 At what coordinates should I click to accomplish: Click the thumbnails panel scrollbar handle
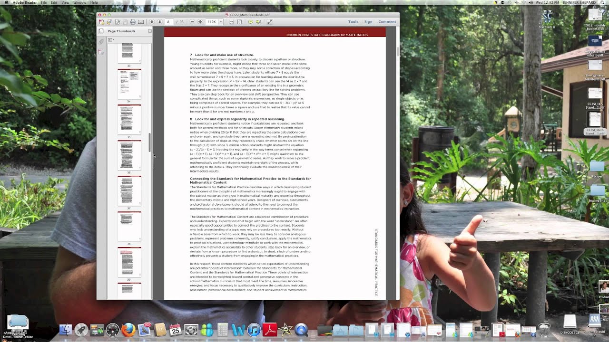(150, 142)
